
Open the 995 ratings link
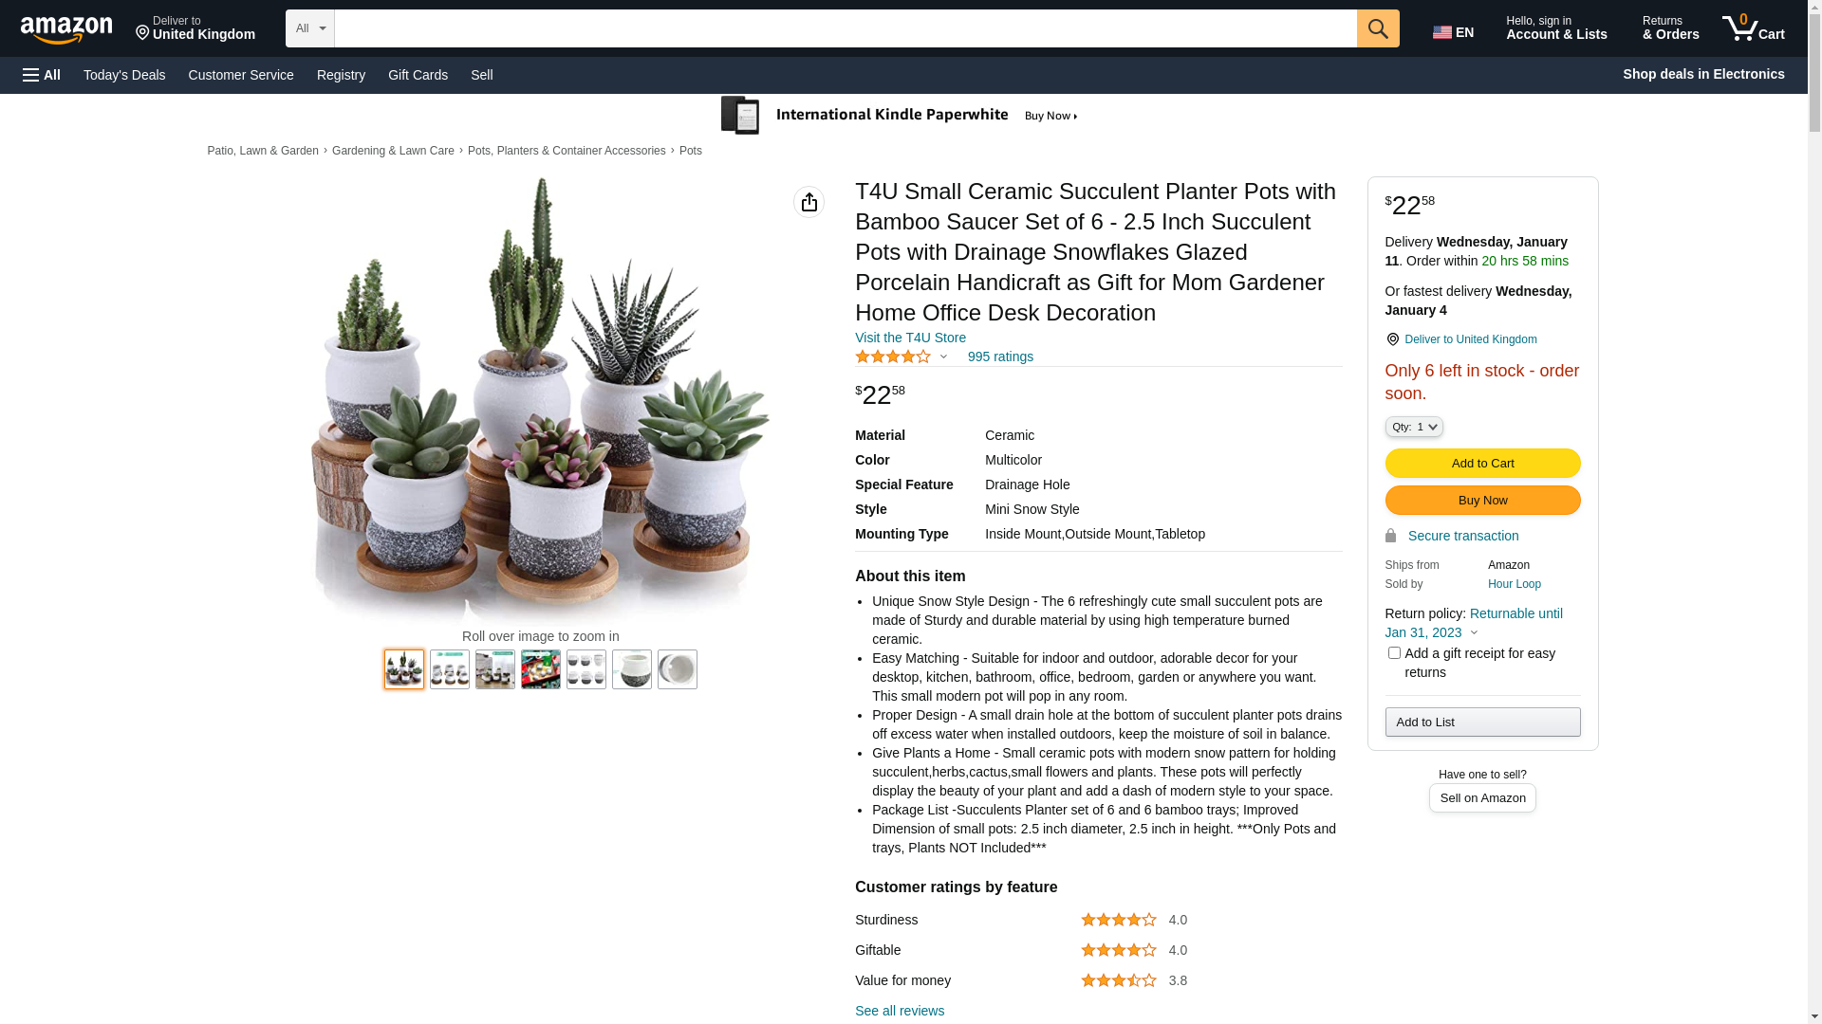click(1000, 357)
